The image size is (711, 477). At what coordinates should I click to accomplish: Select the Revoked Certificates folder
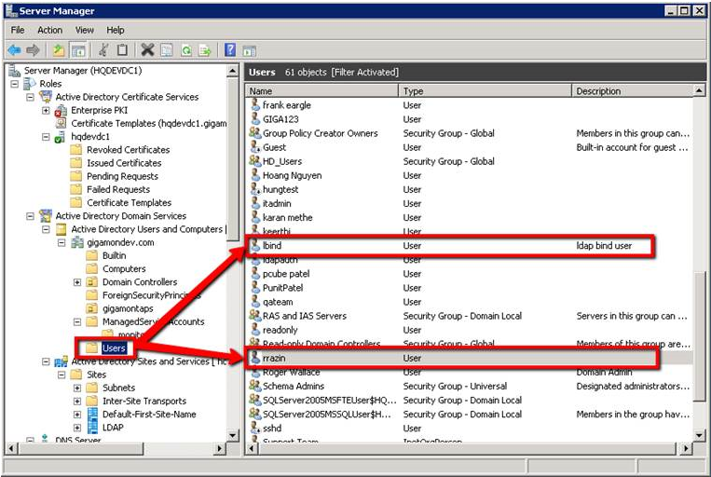128,150
